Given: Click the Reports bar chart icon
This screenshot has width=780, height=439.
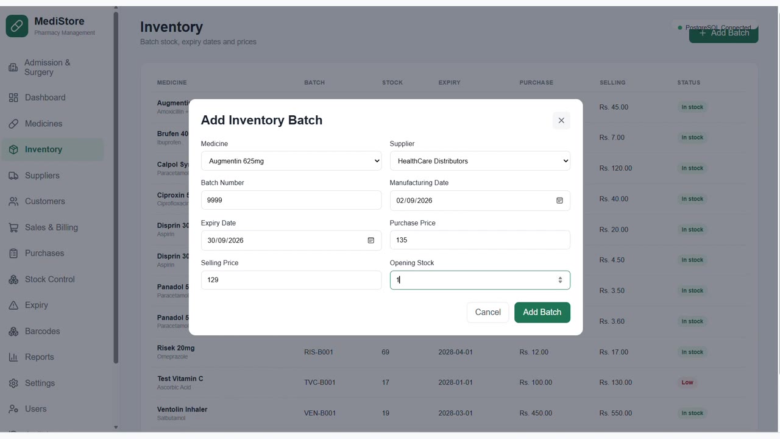Looking at the screenshot, I should click(13, 357).
